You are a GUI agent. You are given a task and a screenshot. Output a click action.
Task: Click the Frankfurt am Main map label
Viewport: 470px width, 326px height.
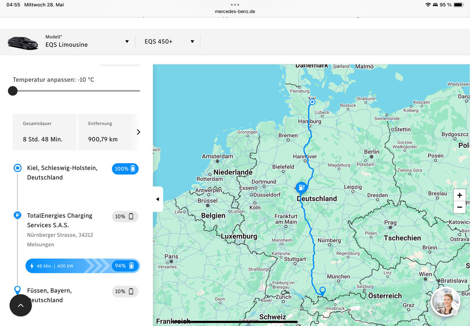[x=286, y=219]
